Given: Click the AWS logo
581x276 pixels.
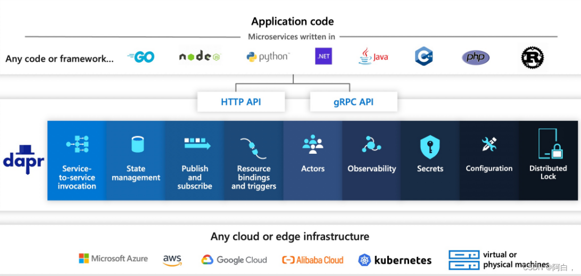Looking at the screenshot, I should click(x=172, y=260).
